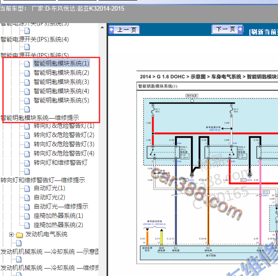Click the 刷新当前页 refresh link

coord(263,32)
